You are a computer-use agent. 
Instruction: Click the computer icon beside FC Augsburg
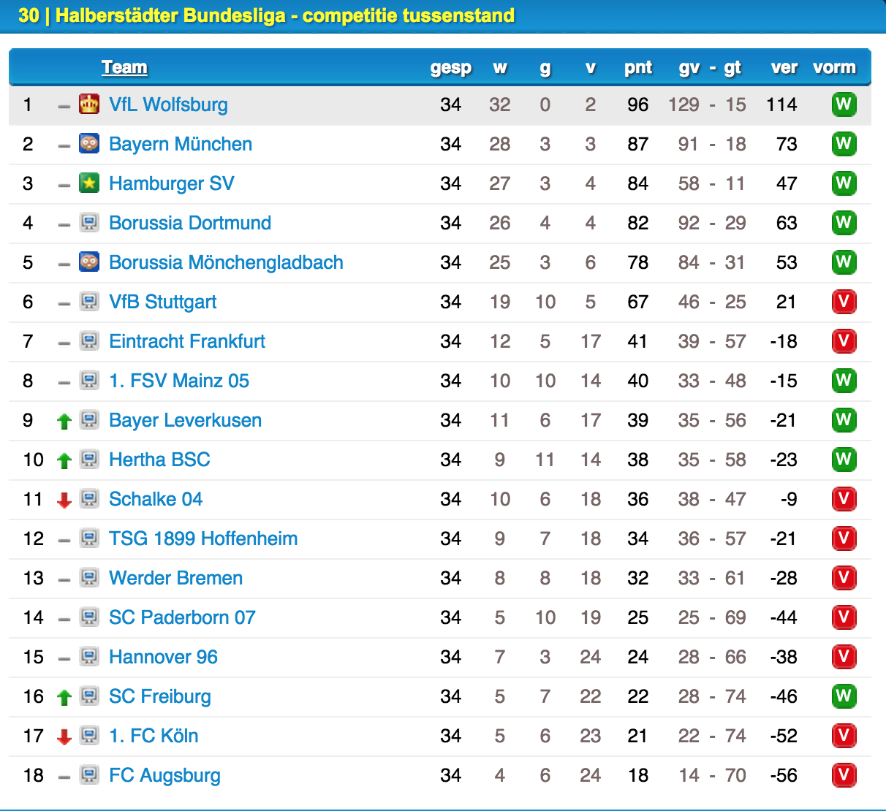[89, 775]
